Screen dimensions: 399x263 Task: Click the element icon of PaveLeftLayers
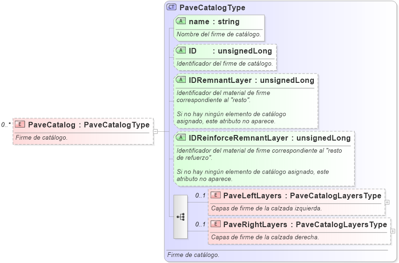pos(216,195)
